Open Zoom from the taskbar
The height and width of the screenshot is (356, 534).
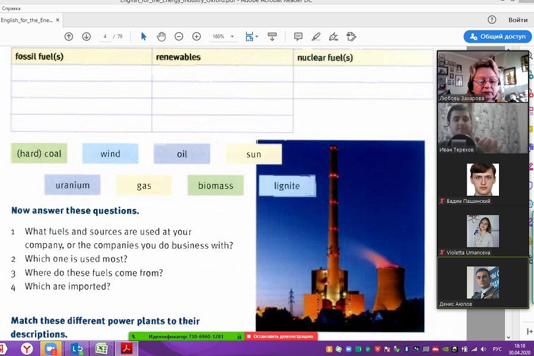point(51,349)
